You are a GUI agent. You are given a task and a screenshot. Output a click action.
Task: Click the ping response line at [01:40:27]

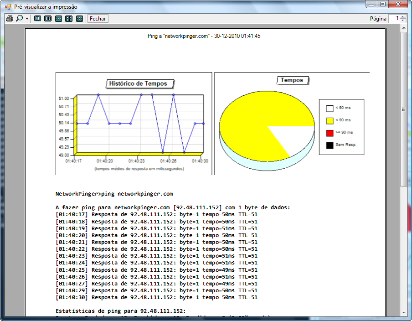(157, 284)
